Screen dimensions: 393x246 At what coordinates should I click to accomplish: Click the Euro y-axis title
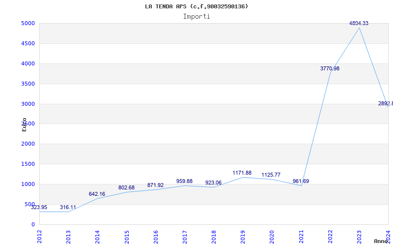(x=24, y=124)
